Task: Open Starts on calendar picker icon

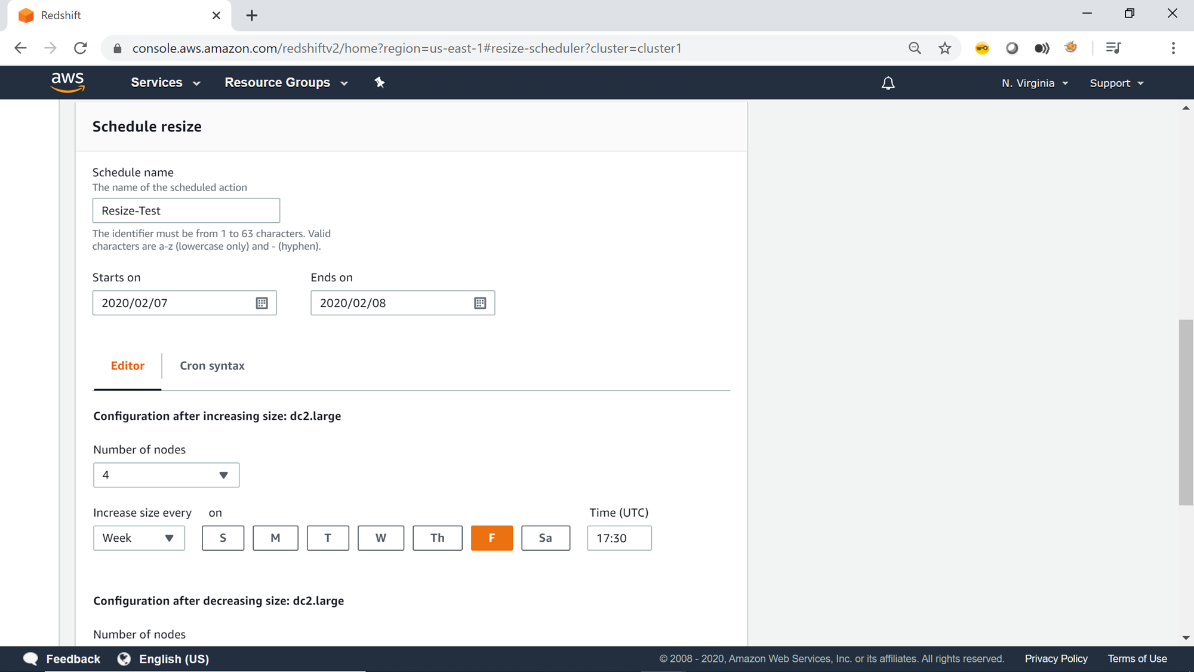Action: tap(261, 303)
